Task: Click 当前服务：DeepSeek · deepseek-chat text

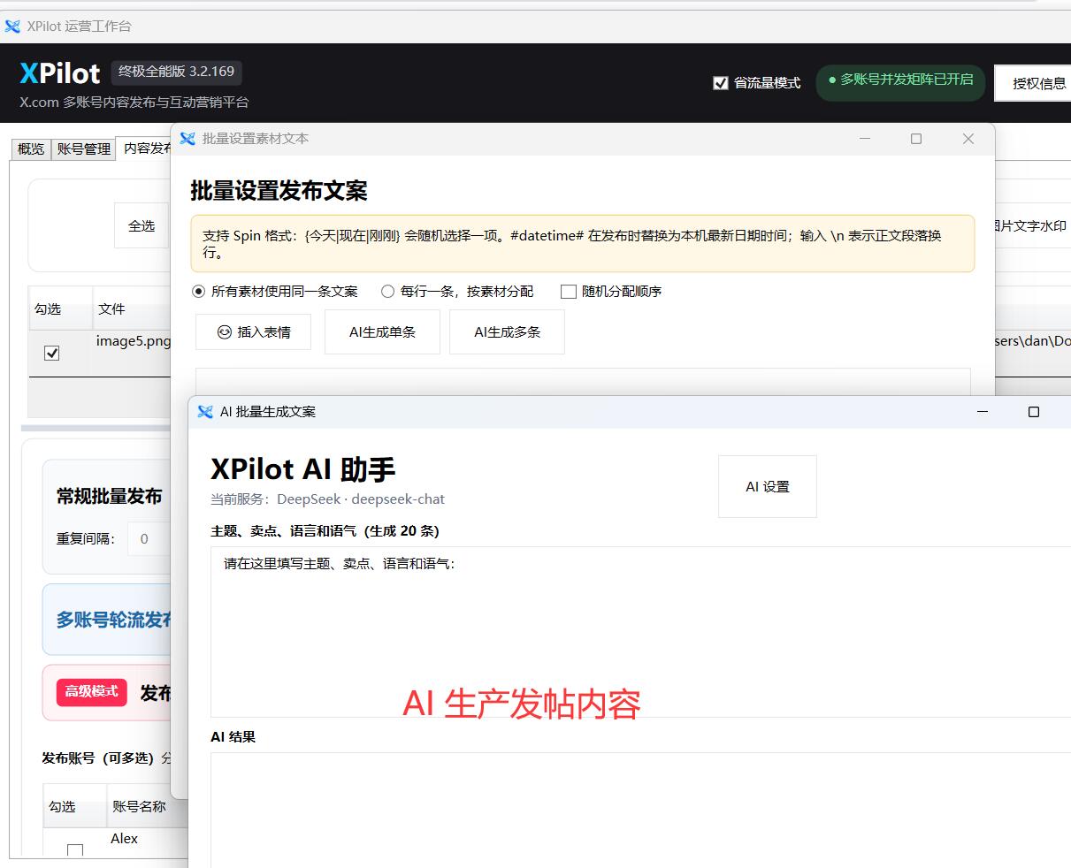Action: coord(327,499)
